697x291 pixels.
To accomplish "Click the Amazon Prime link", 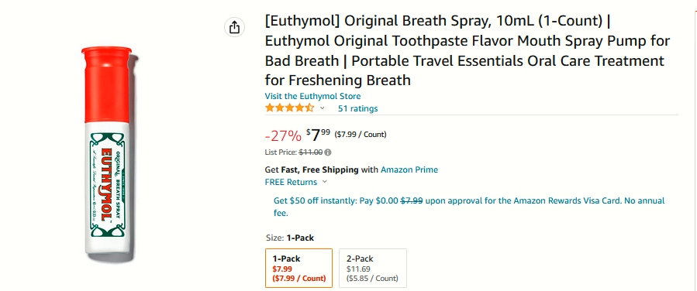I will tap(409, 169).
